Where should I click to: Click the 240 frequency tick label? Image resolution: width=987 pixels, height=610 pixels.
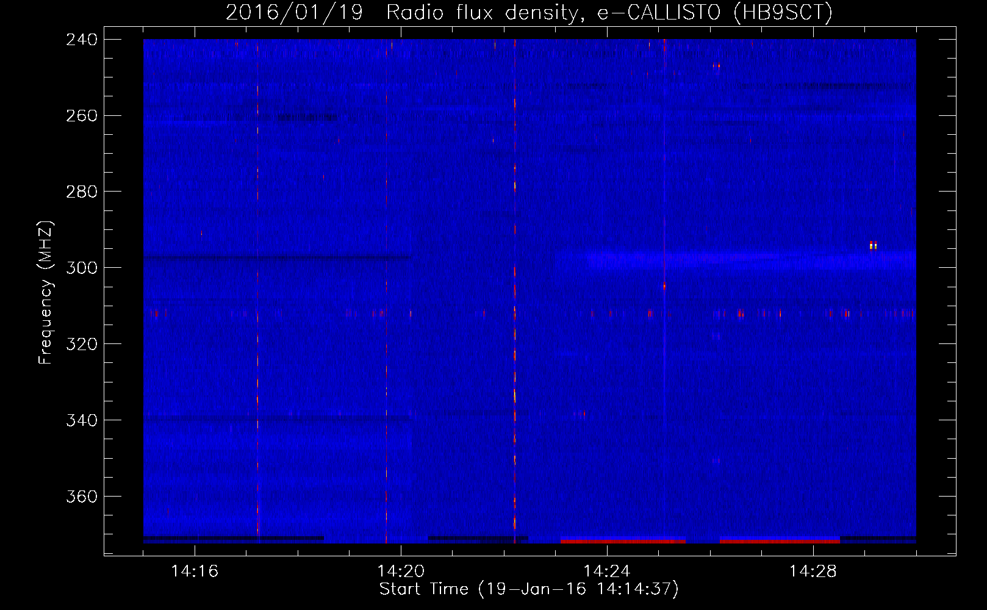pos(82,39)
